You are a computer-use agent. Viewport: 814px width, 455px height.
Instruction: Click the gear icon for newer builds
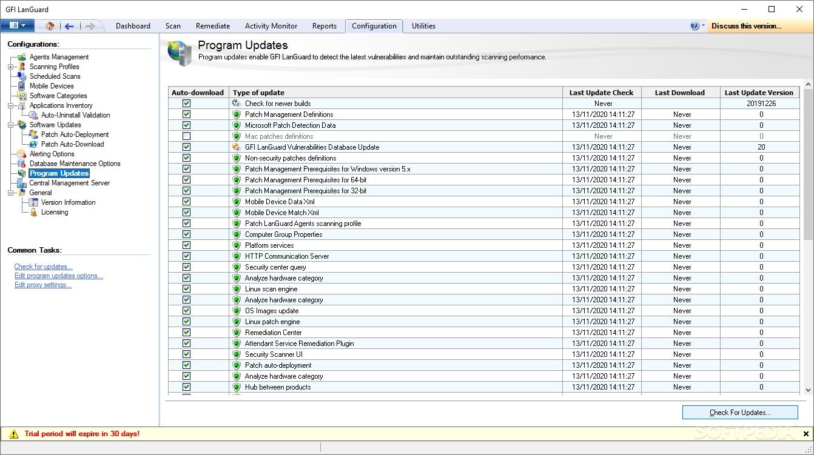coord(237,104)
